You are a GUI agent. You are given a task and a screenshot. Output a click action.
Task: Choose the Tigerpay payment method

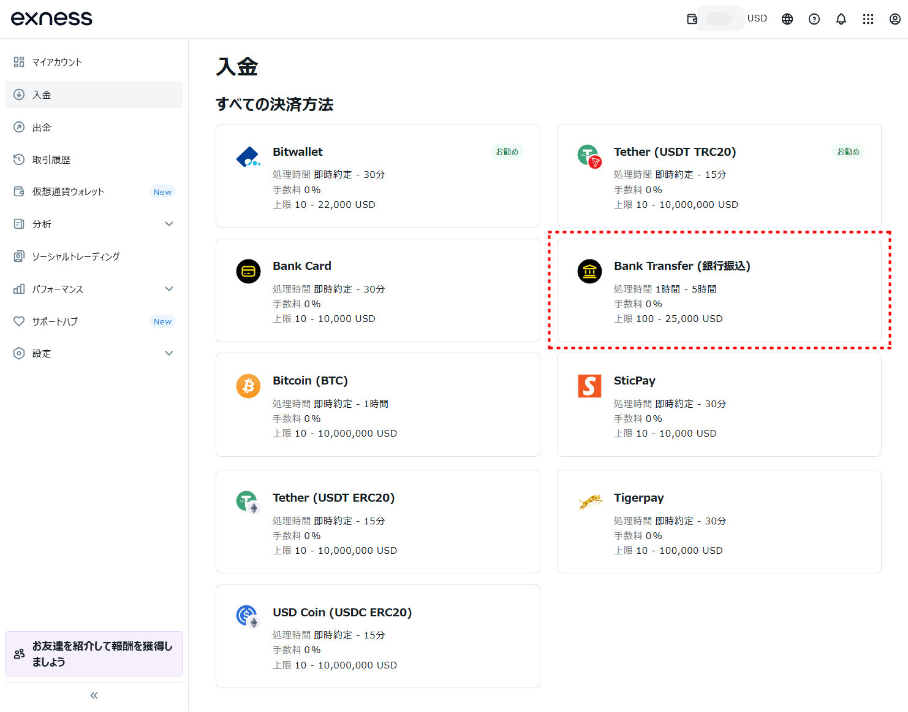point(719,522)
